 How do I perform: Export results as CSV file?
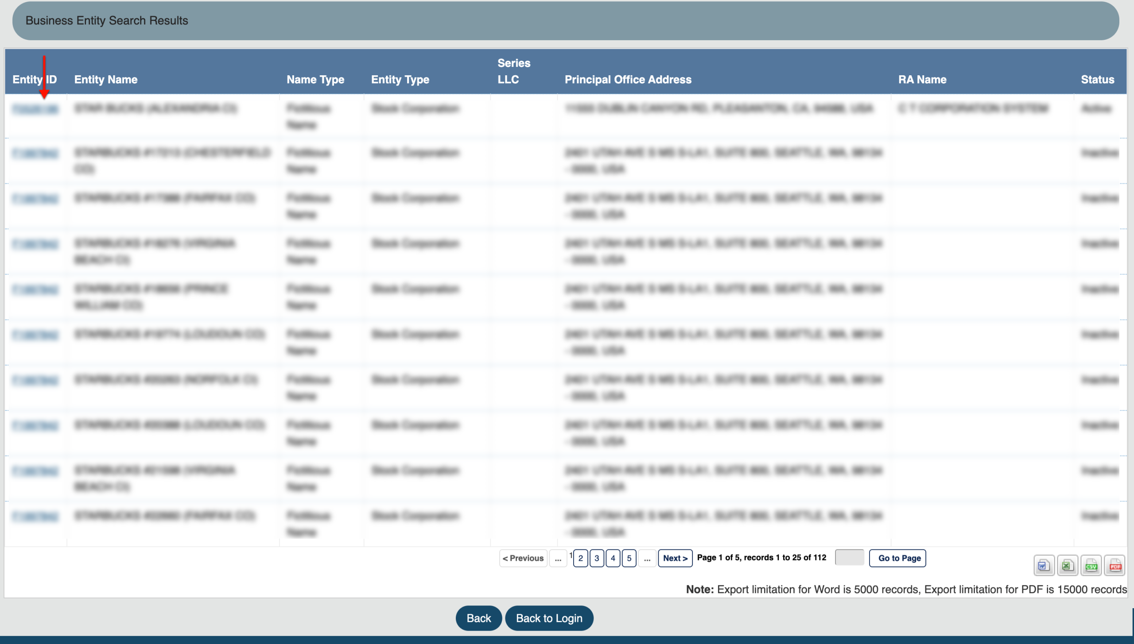pos(1091,566)
